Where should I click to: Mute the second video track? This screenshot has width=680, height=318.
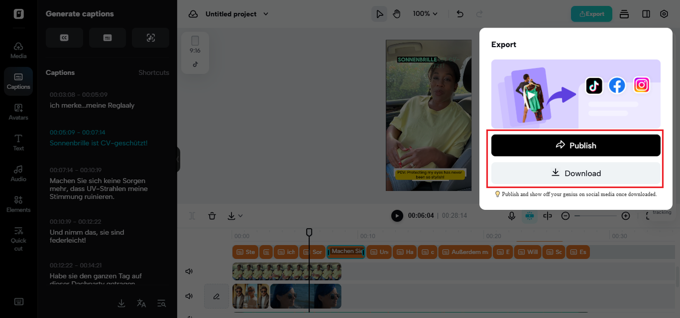tap(189, 296)
